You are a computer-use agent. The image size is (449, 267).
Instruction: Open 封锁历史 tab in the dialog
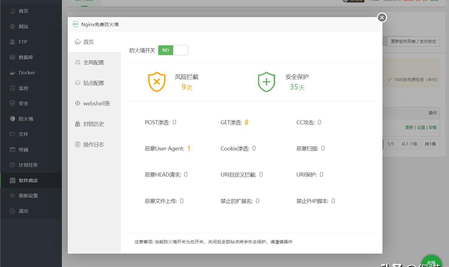[x=94, y=124]
